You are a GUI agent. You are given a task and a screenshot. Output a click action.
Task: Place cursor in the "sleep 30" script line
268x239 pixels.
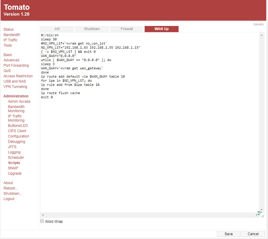[49, 39]
